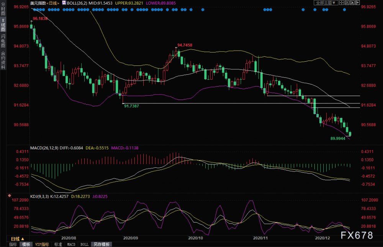This screenshot has height=247, width=383.
Task: Click the red marker beside KDJ panel
Action: (9, 196)
